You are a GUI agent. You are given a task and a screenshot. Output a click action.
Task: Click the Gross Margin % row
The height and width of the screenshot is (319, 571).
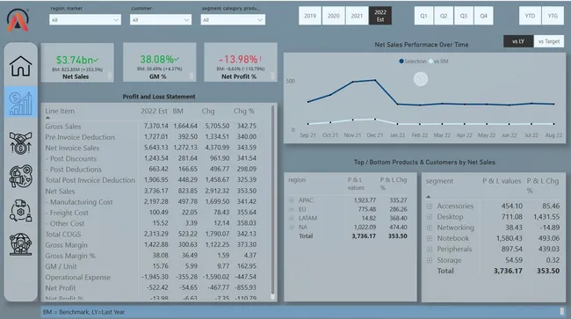[151, 256]
